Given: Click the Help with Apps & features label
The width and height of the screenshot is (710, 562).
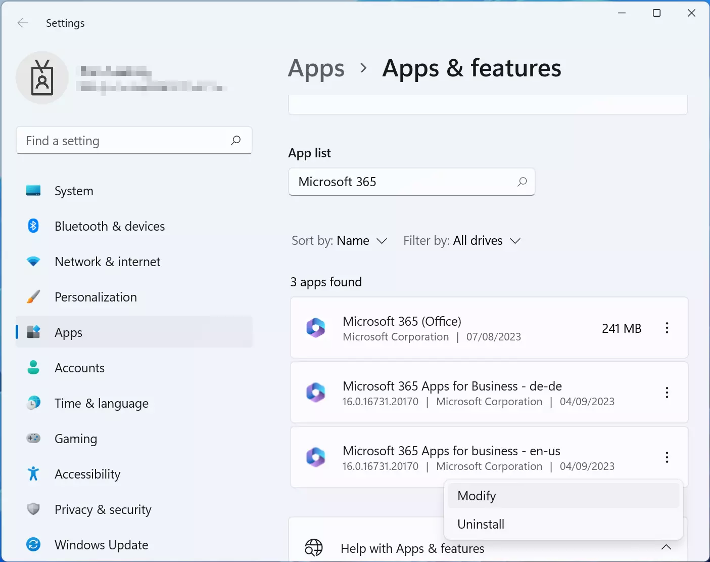Looking at the screenshot, I should 412,548.
